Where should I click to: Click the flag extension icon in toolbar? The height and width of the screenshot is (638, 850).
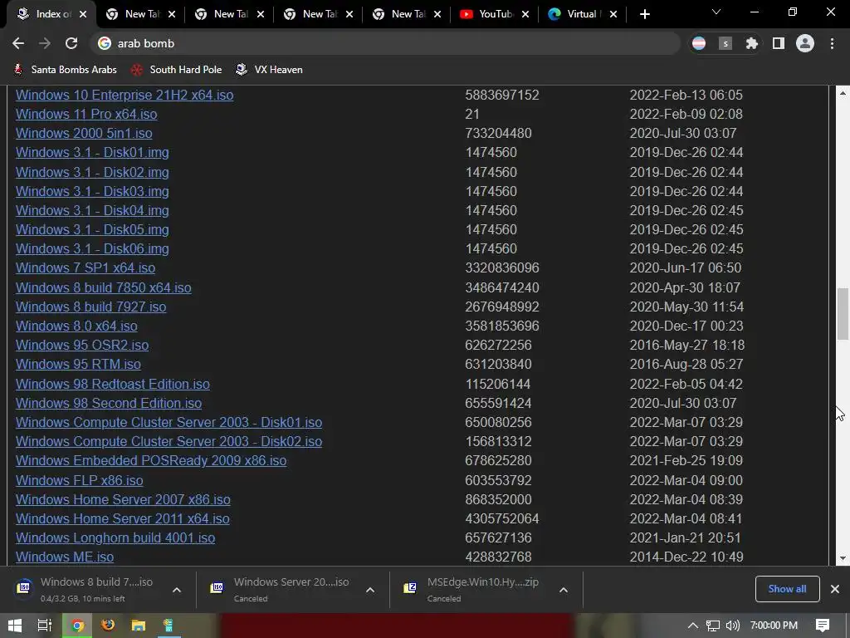tap(699, 43)
